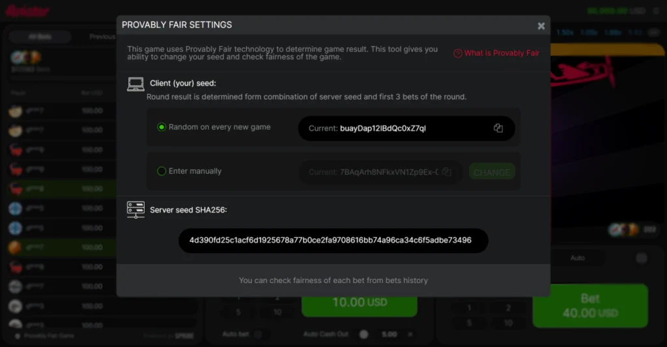Click the current random seed field
Image resolution: width=667 pixels, height=347 pixels.
[406, 128]
